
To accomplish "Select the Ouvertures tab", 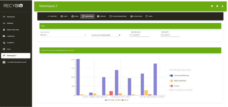I will point(87,16).
